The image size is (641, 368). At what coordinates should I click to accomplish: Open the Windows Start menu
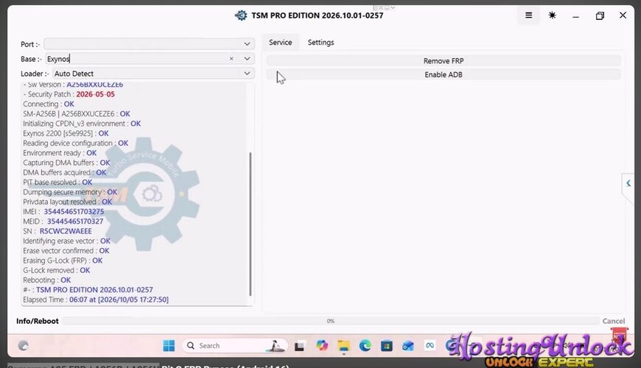pos(169,345)
